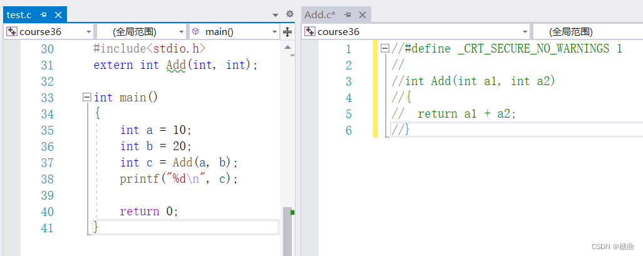The width and height of the screenshot is (643, 256).
Task: Close the test.c tab
Action: (x=58, y=15)
